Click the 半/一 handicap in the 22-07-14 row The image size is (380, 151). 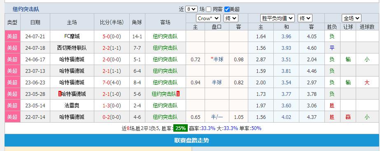click(x=217, y=117)
